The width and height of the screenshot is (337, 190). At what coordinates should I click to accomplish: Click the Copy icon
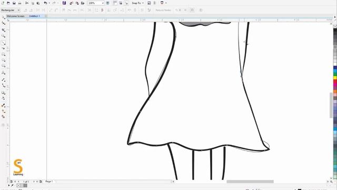tap(33, 3)
